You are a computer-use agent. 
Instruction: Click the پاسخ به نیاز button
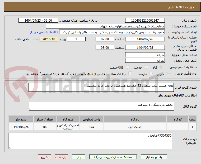[x=154, y=157]
